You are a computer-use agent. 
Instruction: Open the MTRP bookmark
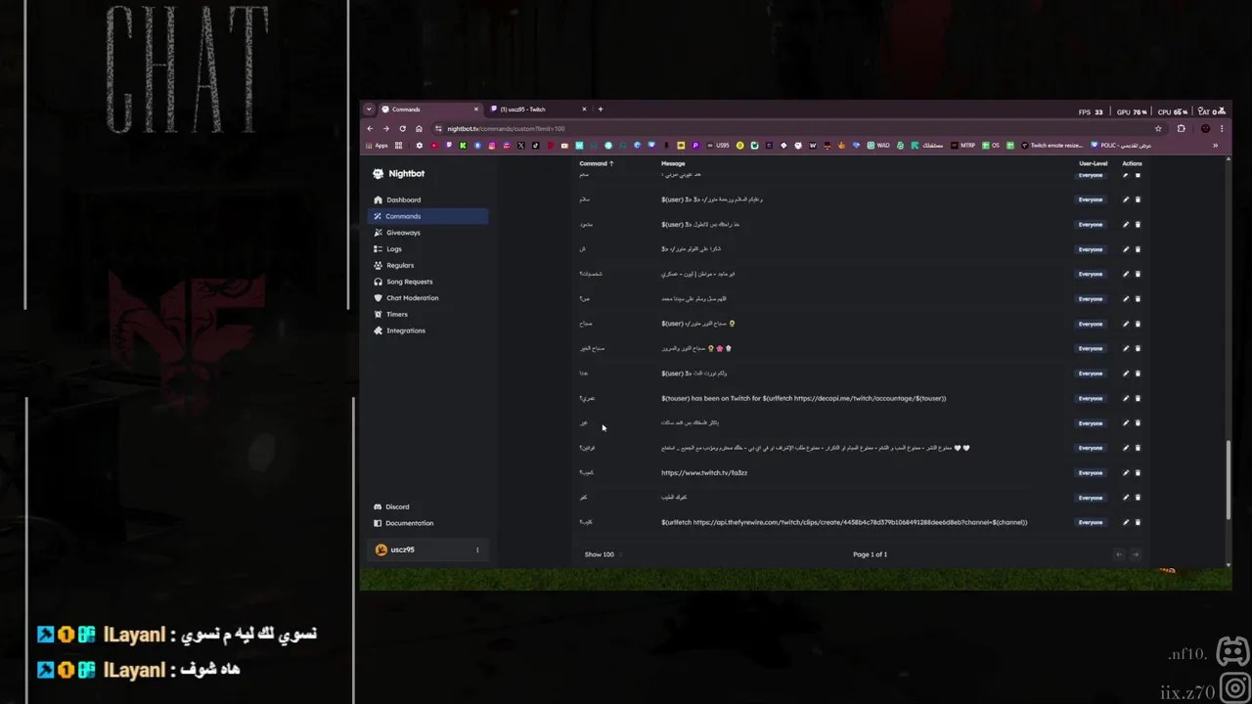coord(961,145)
